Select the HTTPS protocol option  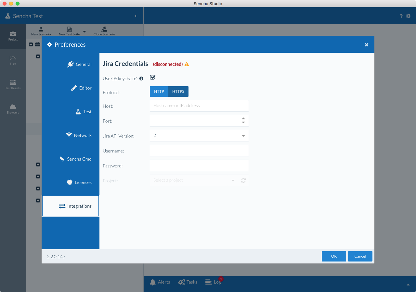point(178,91)
